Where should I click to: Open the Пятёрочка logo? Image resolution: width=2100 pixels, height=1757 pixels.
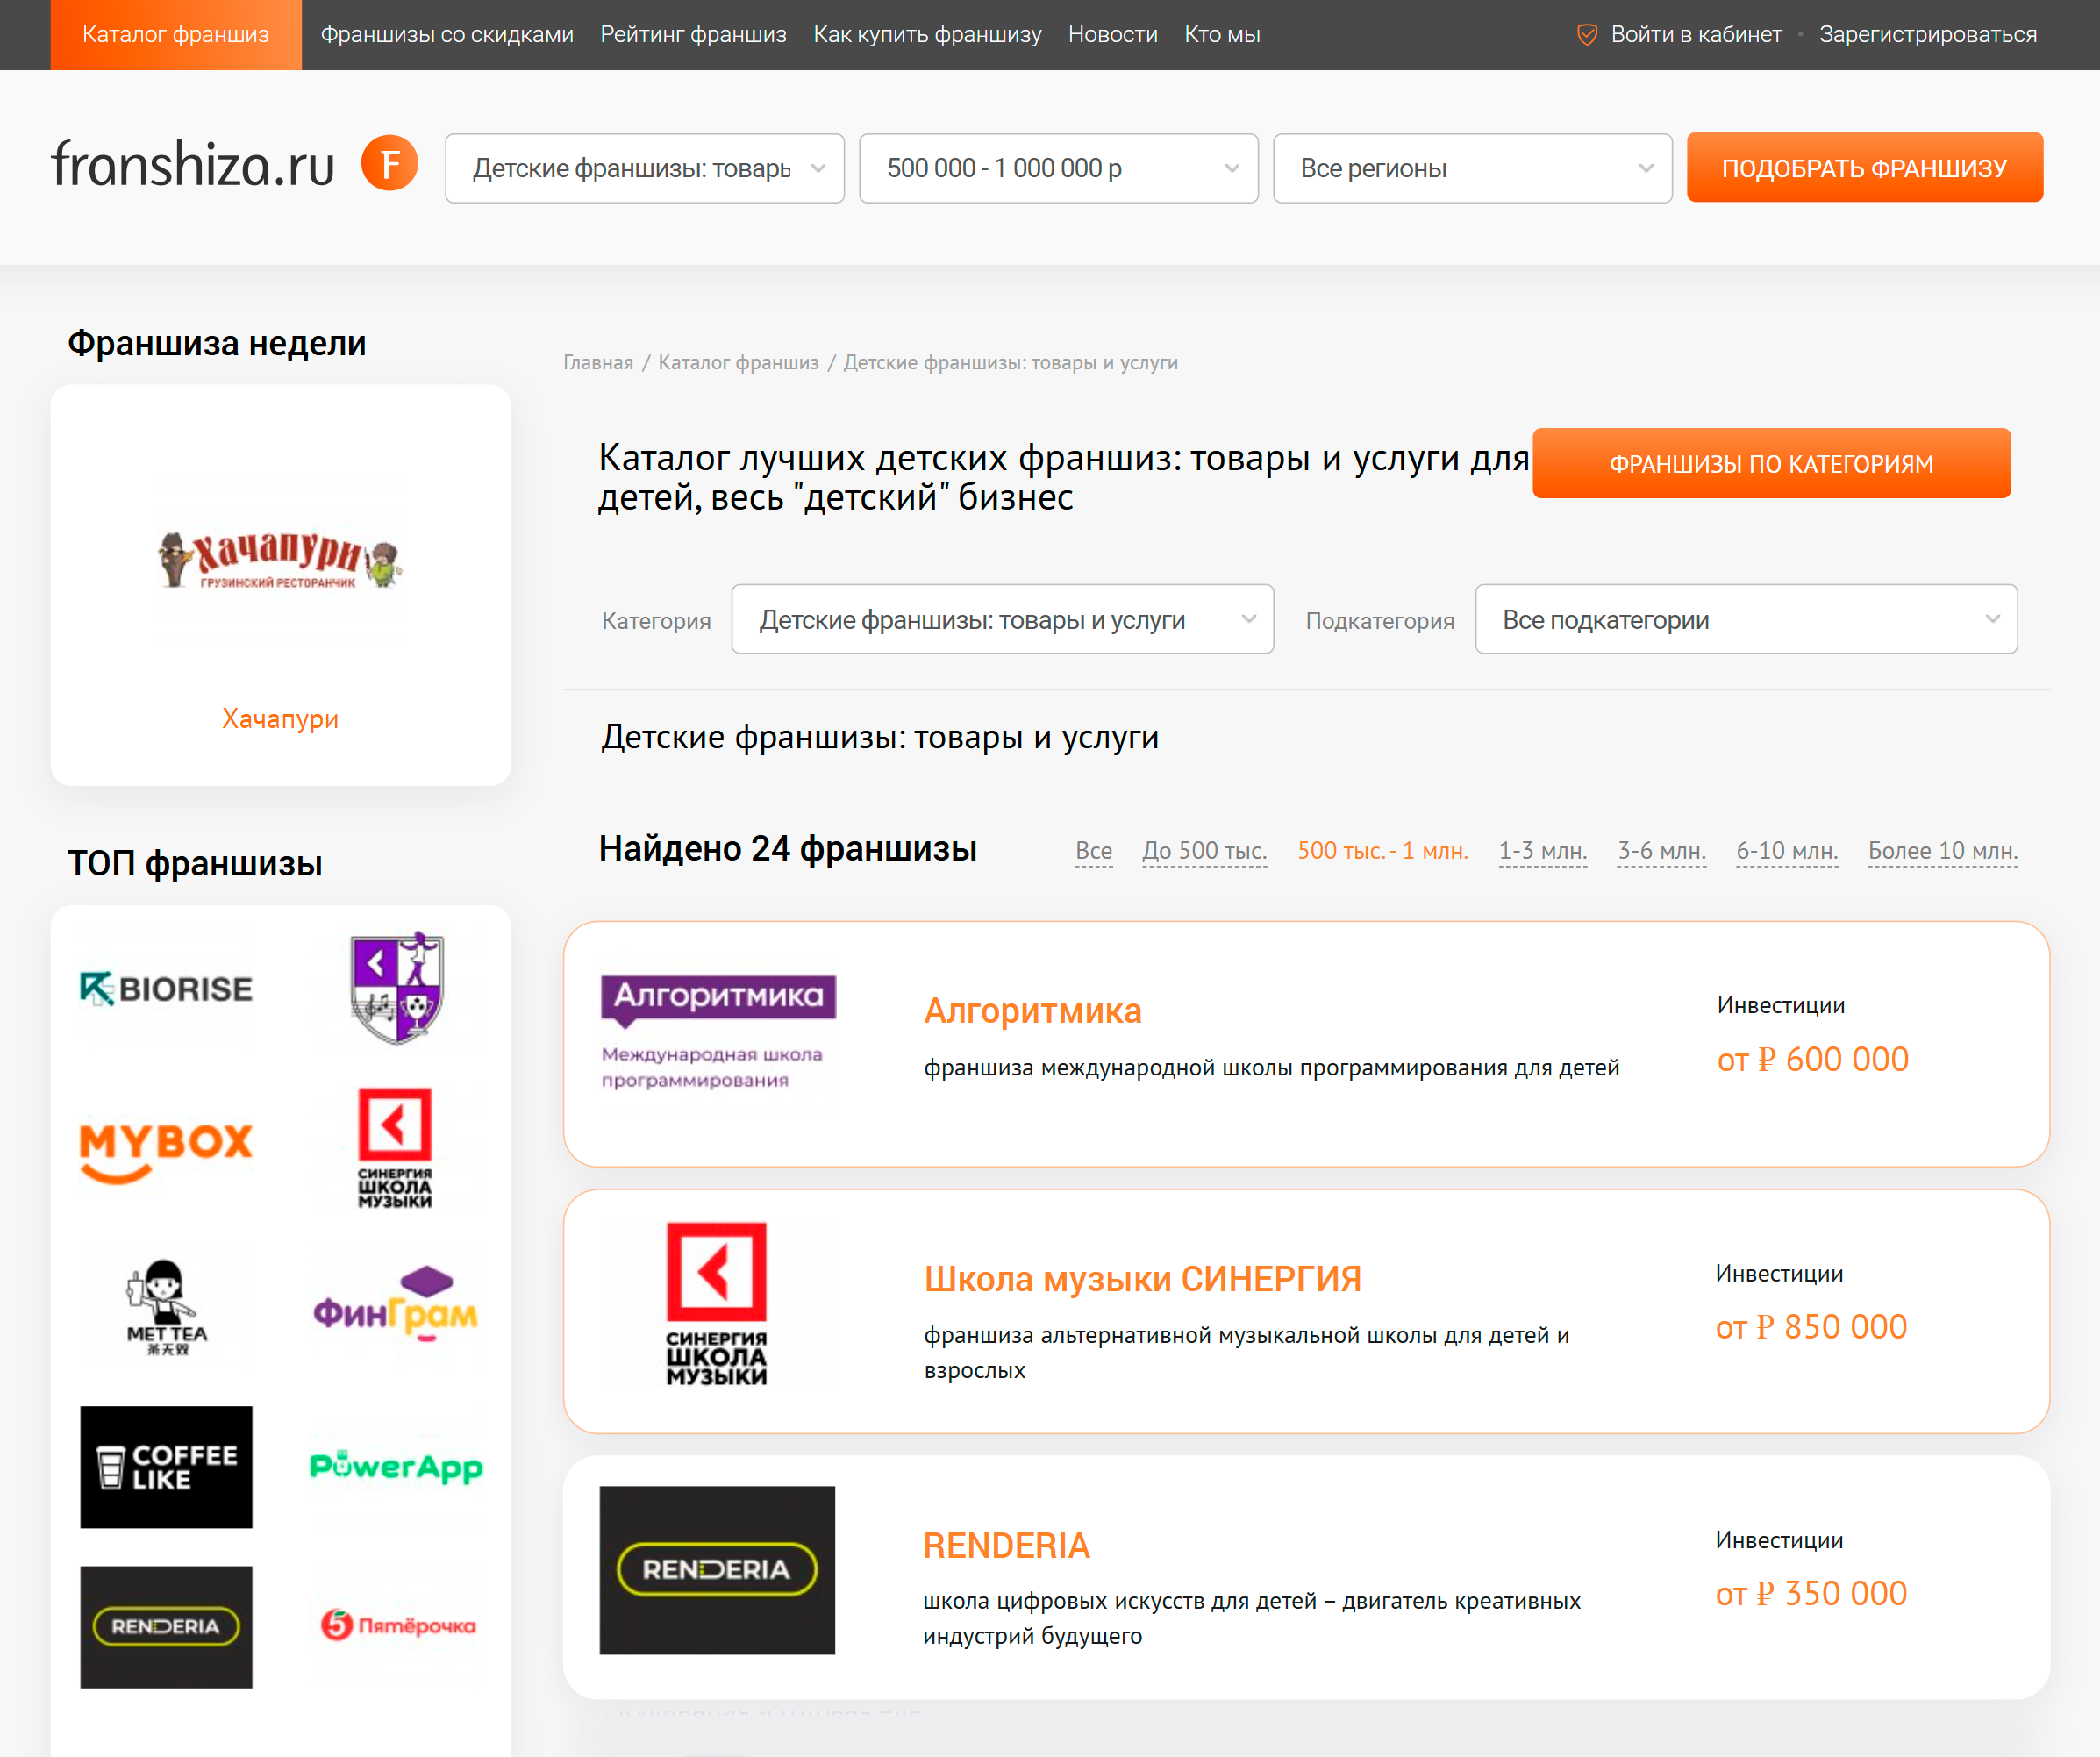pyautogui.click(x=397, y=1625)
